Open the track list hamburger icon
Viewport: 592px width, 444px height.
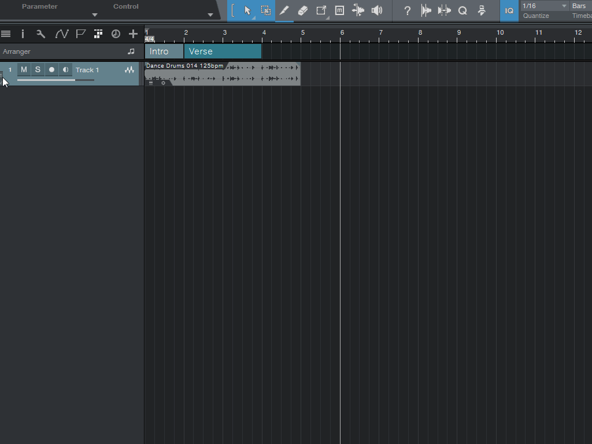[x=6, y=34]
